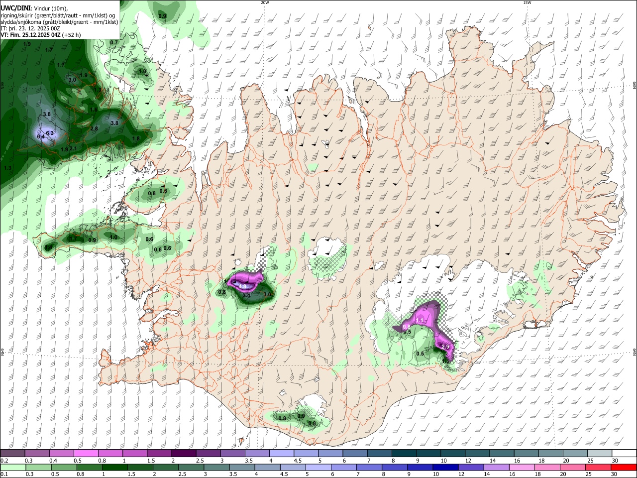637x478 pixels.
Task: Click navy blue bottom swatch between 10 and 12
Action: 445,467
